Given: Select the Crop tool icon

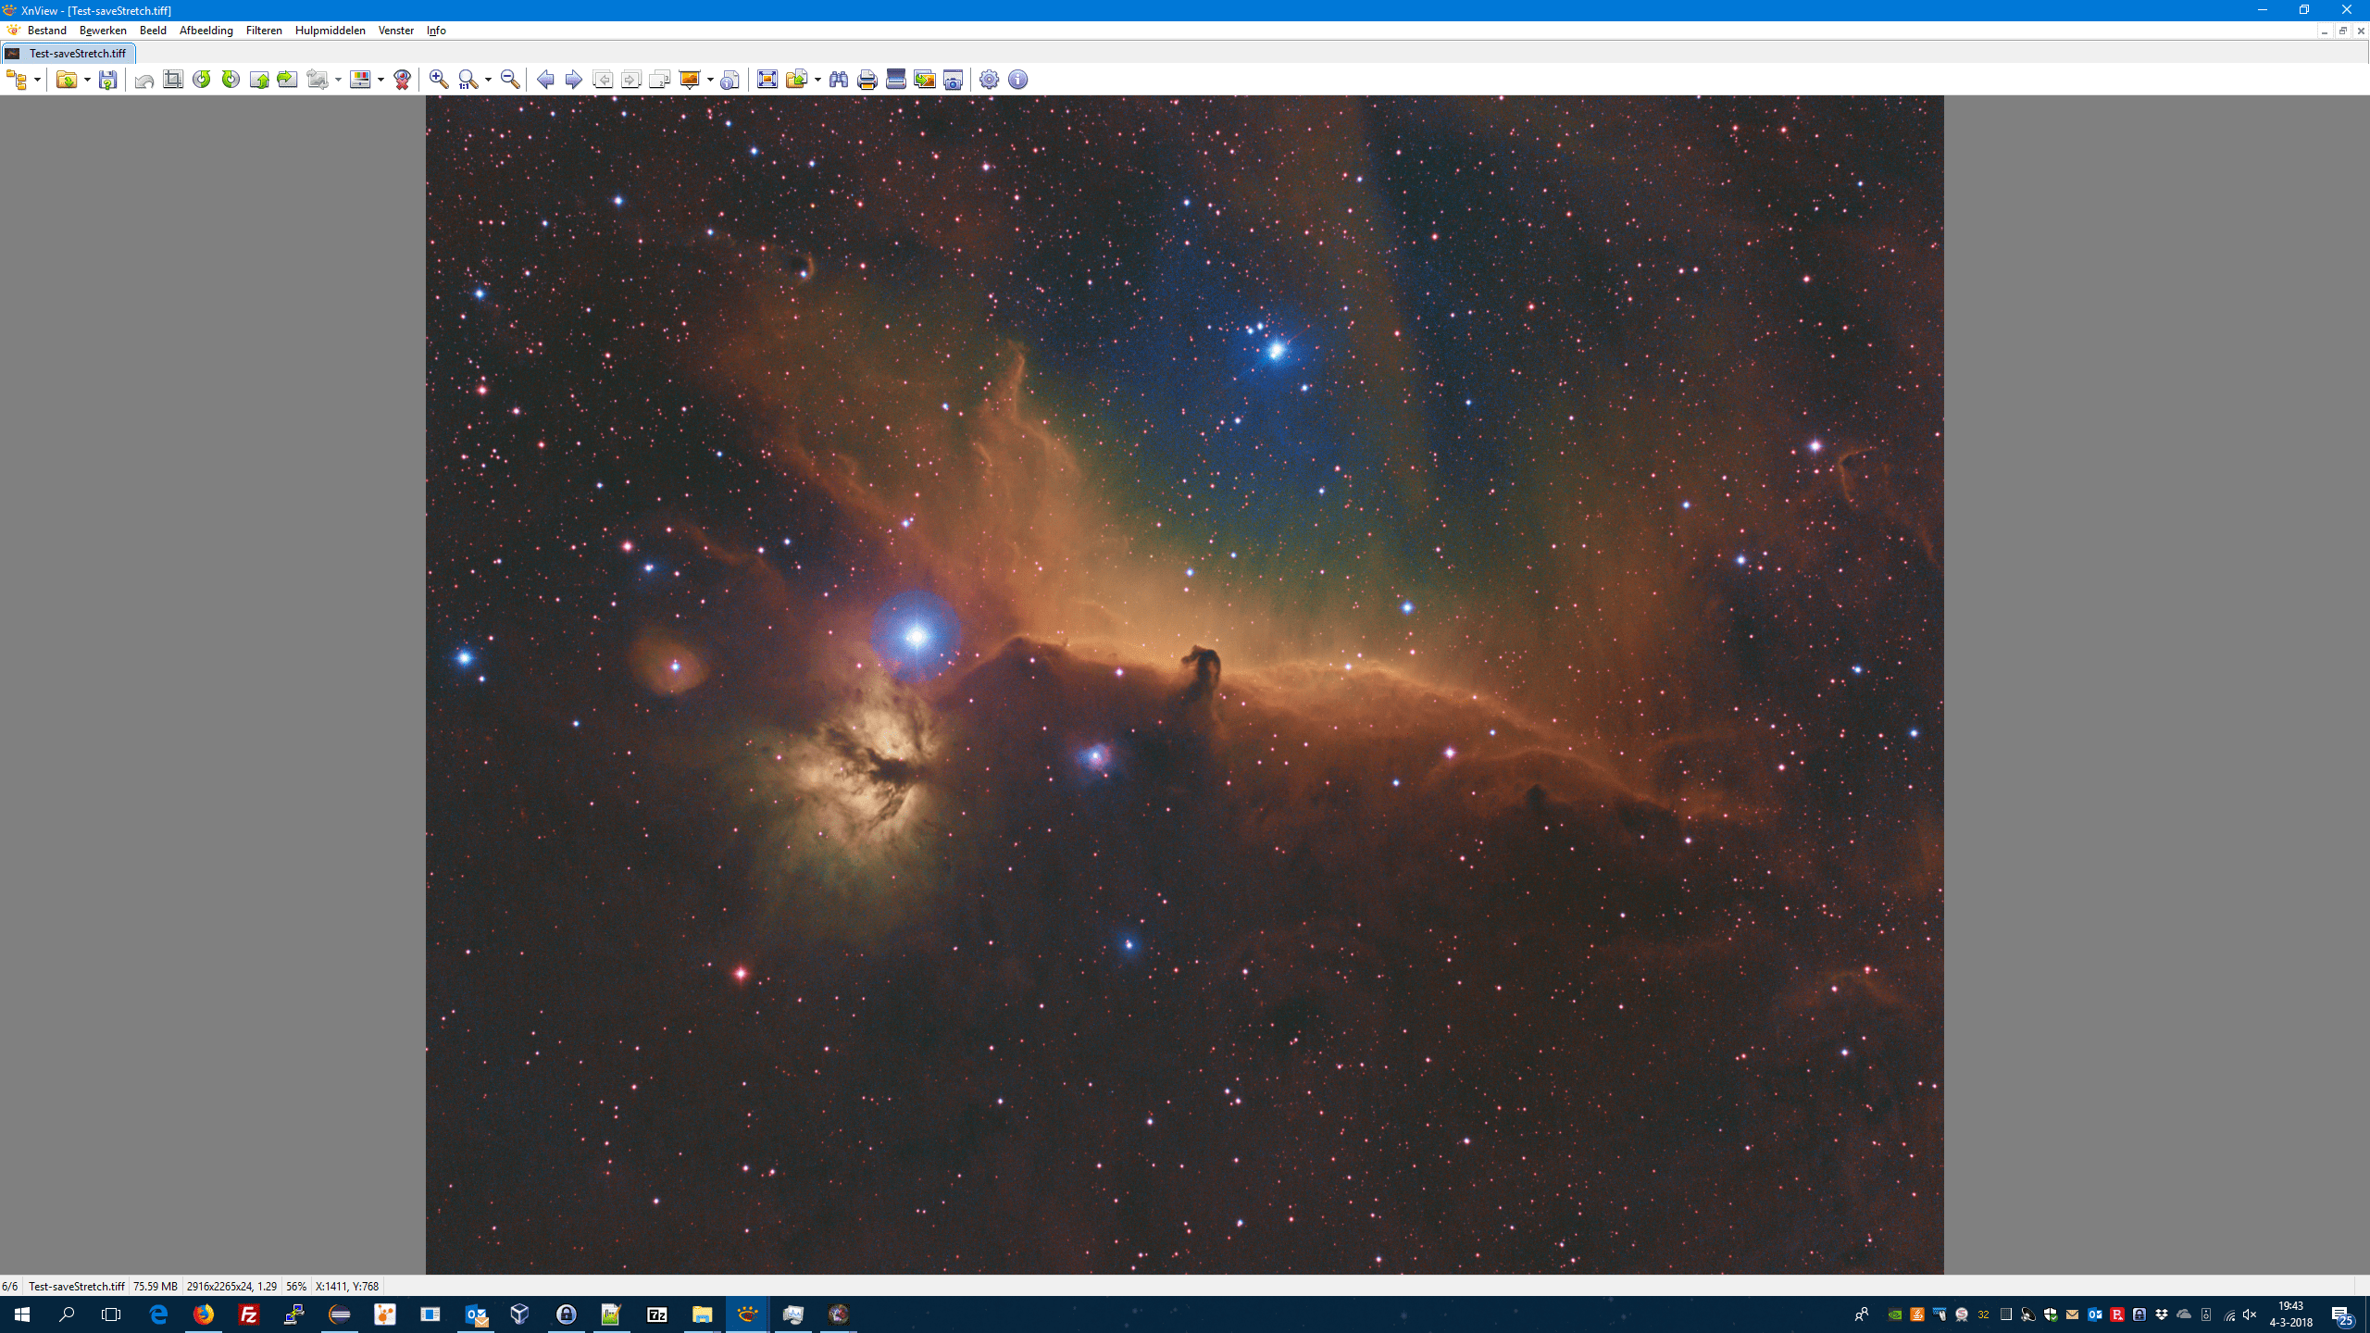Looking at the screenshot, I should (x=173, y=80).
